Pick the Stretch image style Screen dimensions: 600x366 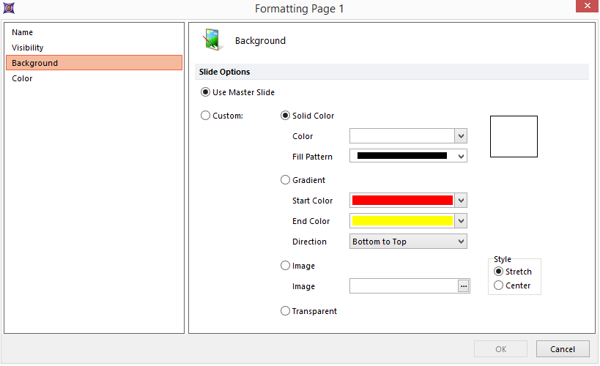(x=499, y=272)
